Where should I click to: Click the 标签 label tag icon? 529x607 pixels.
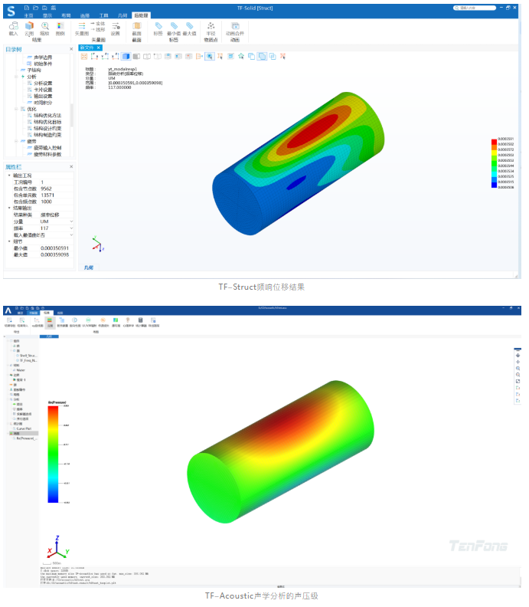(x=158, y=26)
